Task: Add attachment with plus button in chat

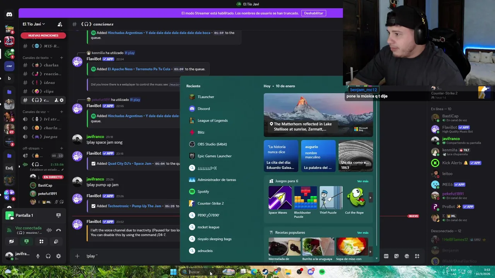Action: coord(77,256)
